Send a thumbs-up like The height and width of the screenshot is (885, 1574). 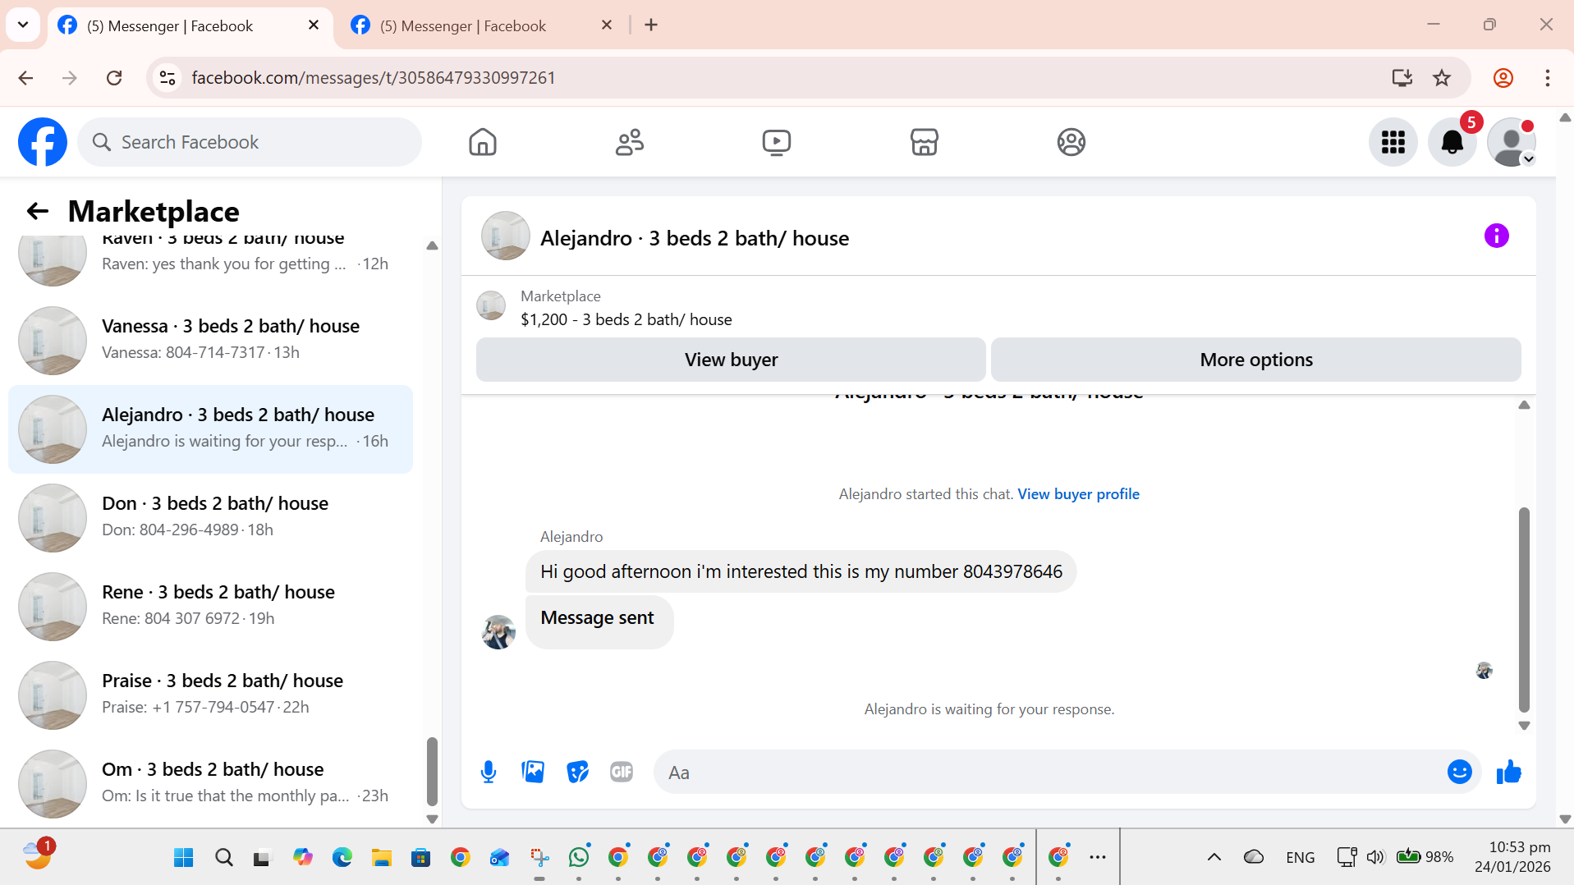1508,772
